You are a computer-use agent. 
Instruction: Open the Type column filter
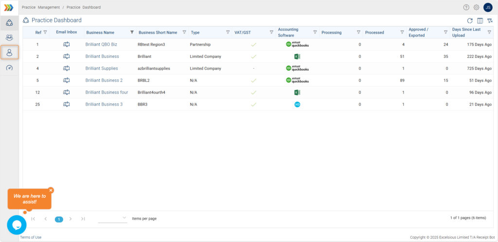(228, 32)
